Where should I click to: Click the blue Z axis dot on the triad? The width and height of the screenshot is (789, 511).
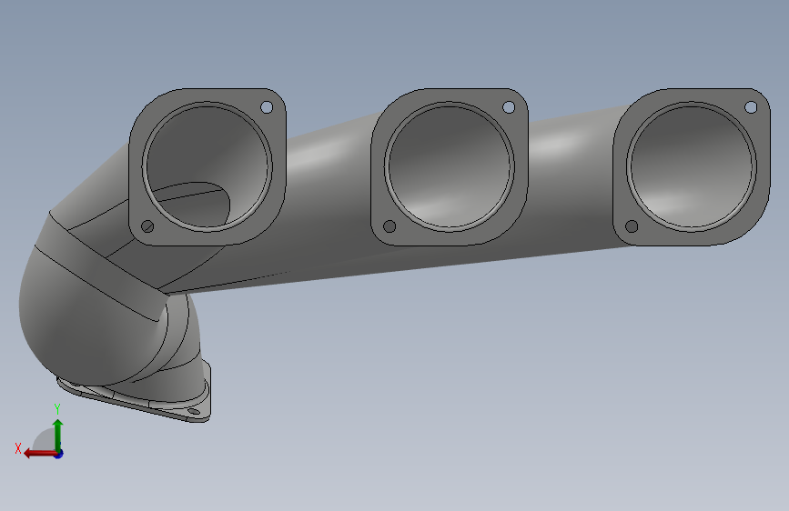point(59,454)
